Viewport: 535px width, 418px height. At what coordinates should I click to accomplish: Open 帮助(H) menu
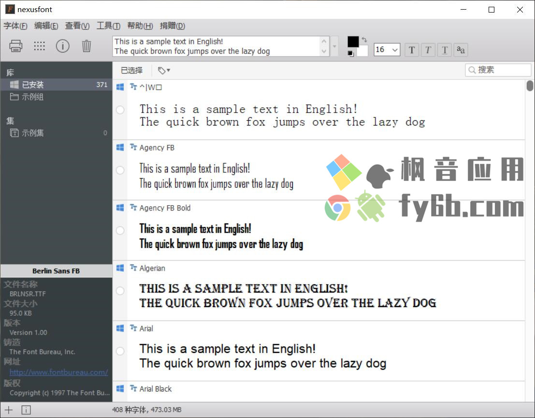[140, 26]
